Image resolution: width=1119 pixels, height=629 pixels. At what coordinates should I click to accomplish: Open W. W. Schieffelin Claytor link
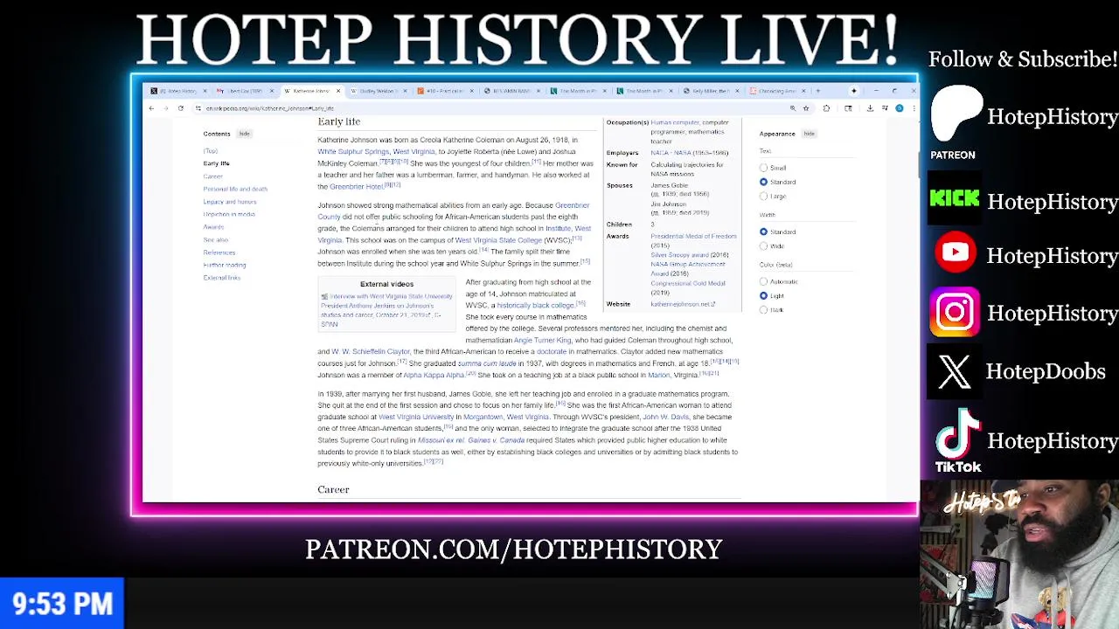(x=371, y=351)
